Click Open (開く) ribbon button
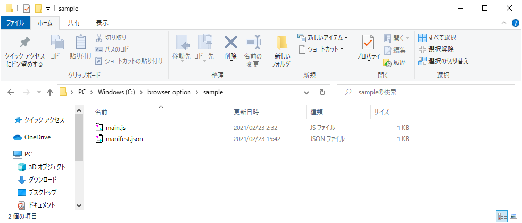522x223 pixels. 396,38
